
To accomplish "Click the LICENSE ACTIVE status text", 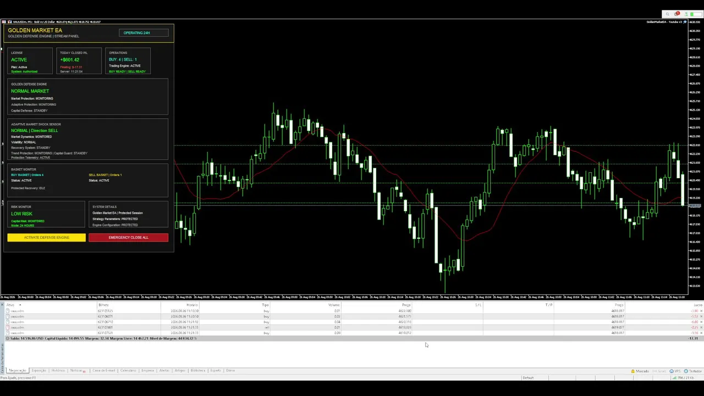I will [19, 60].
